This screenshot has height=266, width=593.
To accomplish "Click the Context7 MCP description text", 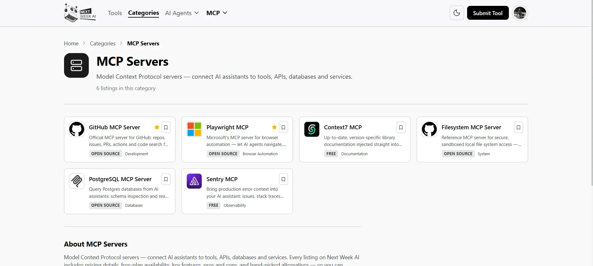I will 363,141.
